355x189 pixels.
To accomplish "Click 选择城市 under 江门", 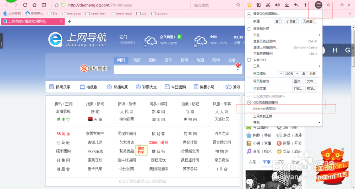I will click(x=127, y=43).
